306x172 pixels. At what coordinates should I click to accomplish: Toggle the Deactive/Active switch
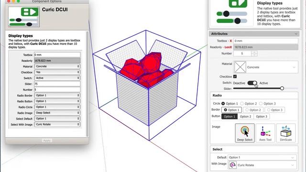252,83
